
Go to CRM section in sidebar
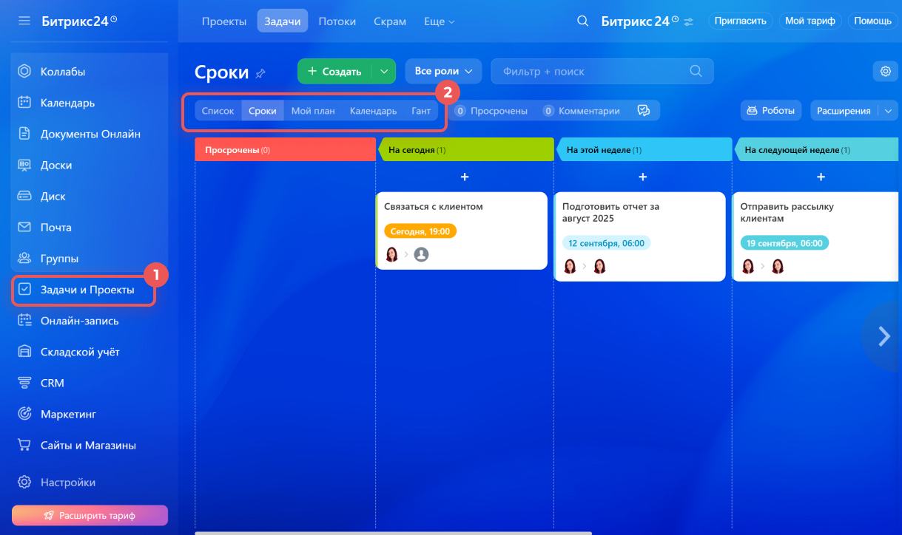coord(52,383)
